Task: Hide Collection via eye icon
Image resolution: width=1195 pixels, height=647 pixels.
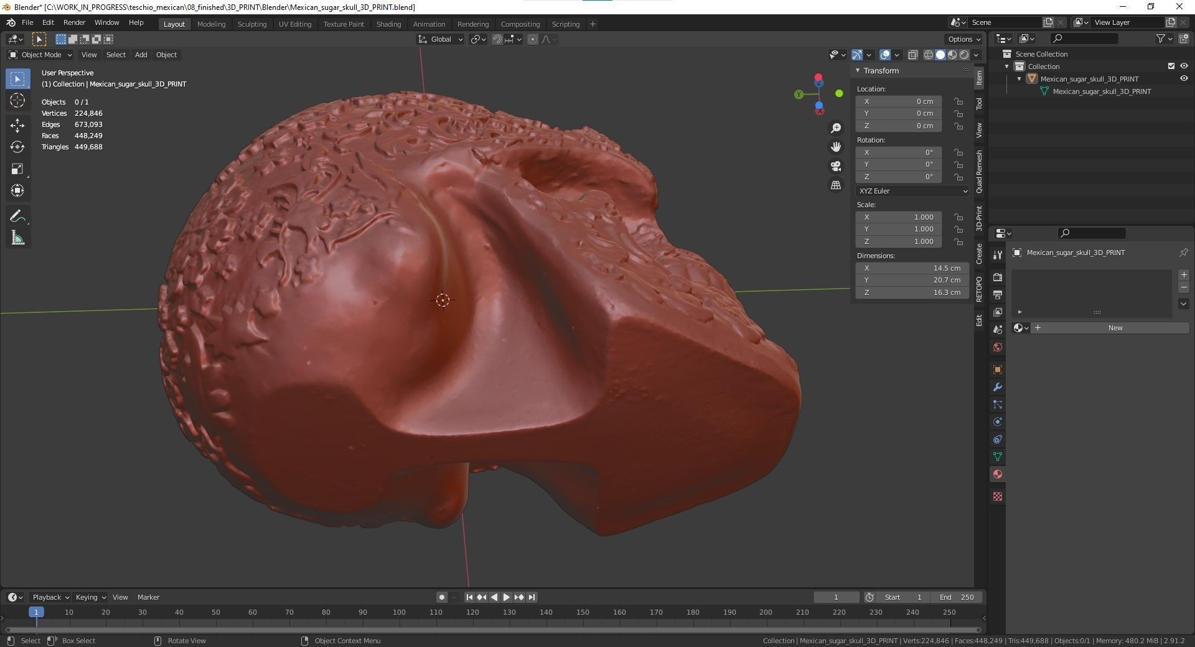Action: click(1184, 66)
